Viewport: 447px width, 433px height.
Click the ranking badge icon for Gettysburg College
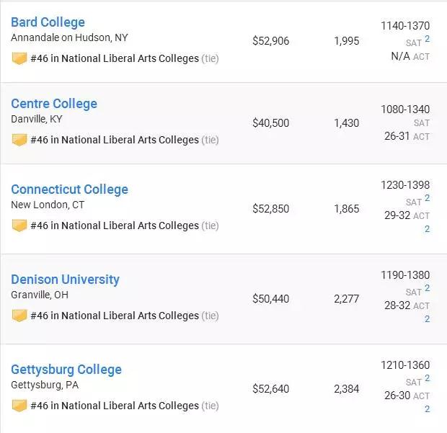[19, 406]
